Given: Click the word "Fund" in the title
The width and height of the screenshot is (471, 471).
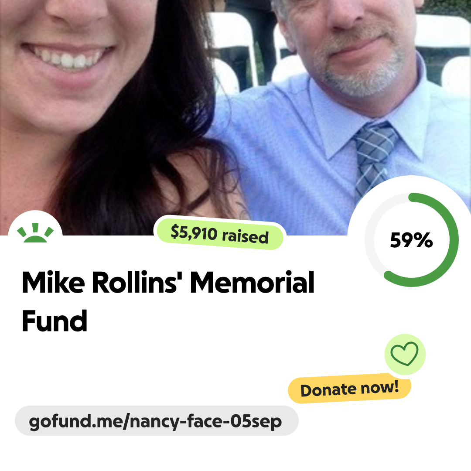Looking at the screenshot, I should click(55, 321).
